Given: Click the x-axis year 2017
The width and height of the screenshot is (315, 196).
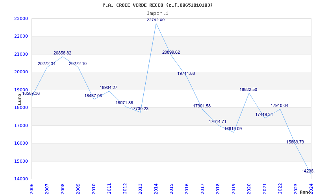Looking at the screenshot, I should click(x=202, y=189).
